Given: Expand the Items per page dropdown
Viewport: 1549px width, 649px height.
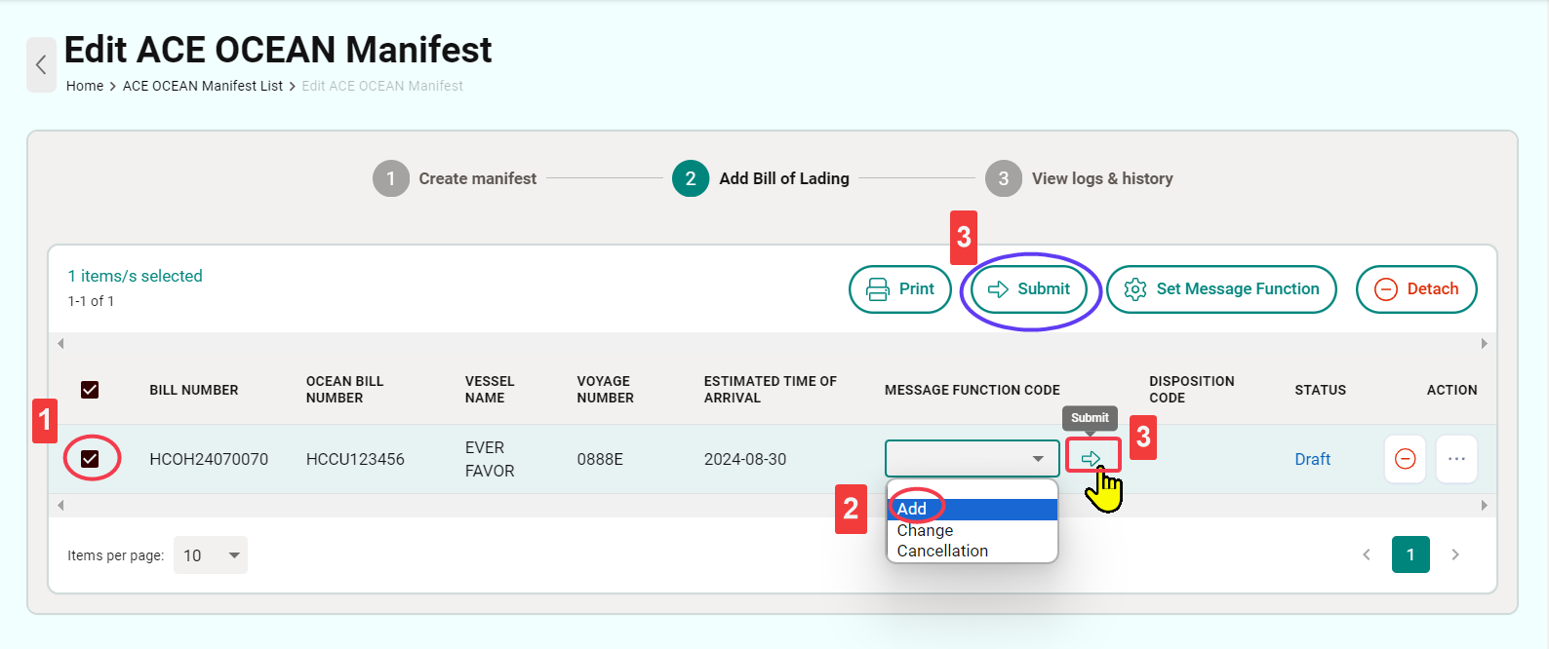Looking at the screenshot, I should click(x=211, y=555).
